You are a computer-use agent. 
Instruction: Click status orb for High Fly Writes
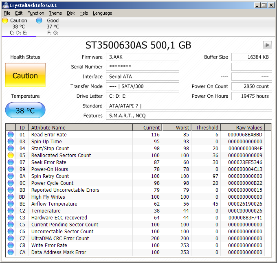click(11, 197)
